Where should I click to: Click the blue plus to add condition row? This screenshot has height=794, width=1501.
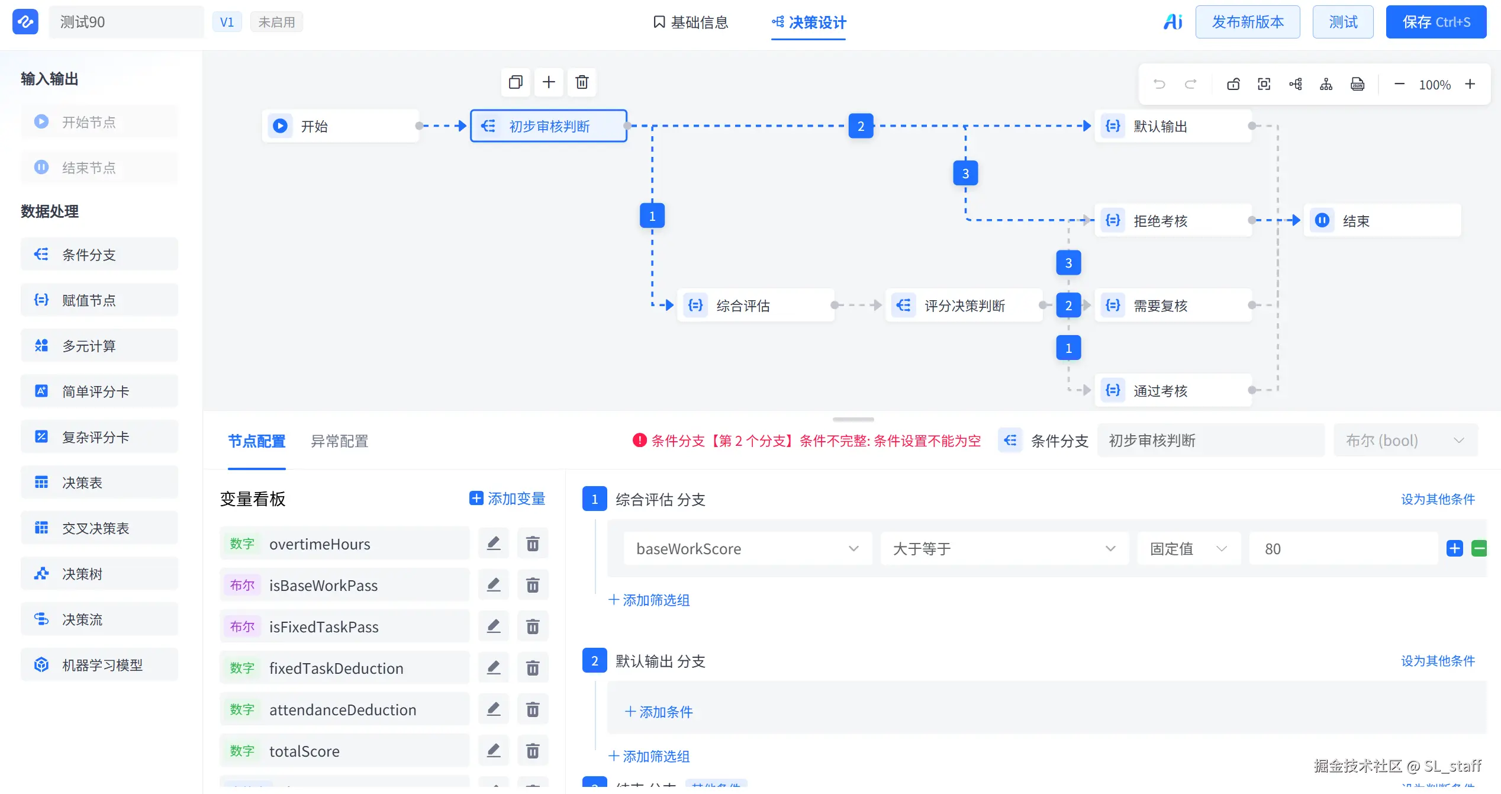point(1454,548)
